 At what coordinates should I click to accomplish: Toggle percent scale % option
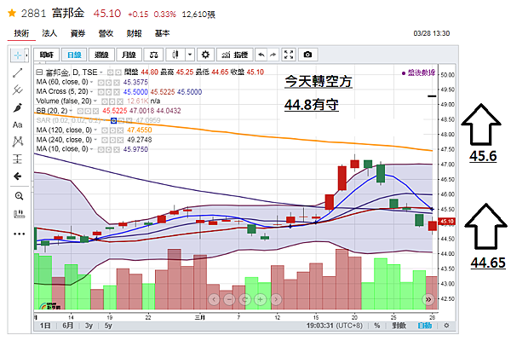[x=376, y=326]
